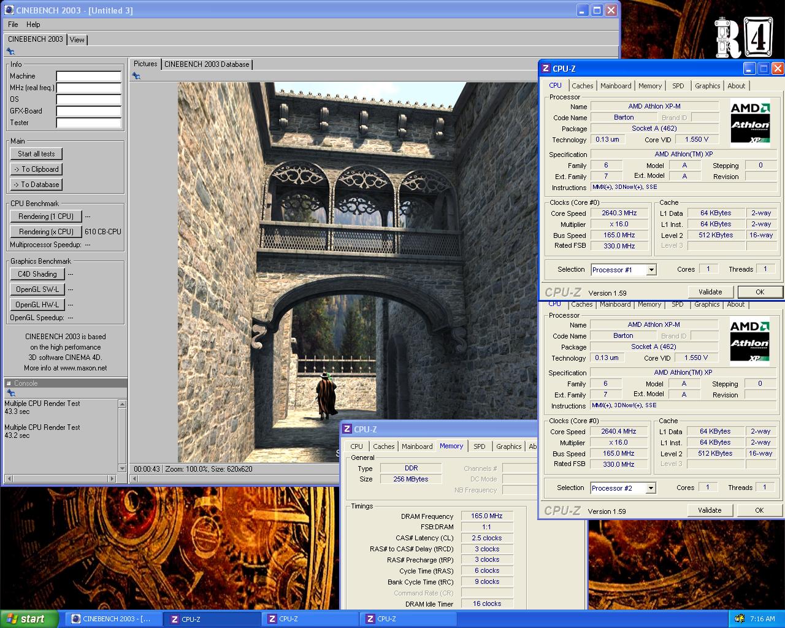785x628 pixels.
Task: Open the About tab in Processor #1 CPU-Z window
Action: (x=737, y=86)
